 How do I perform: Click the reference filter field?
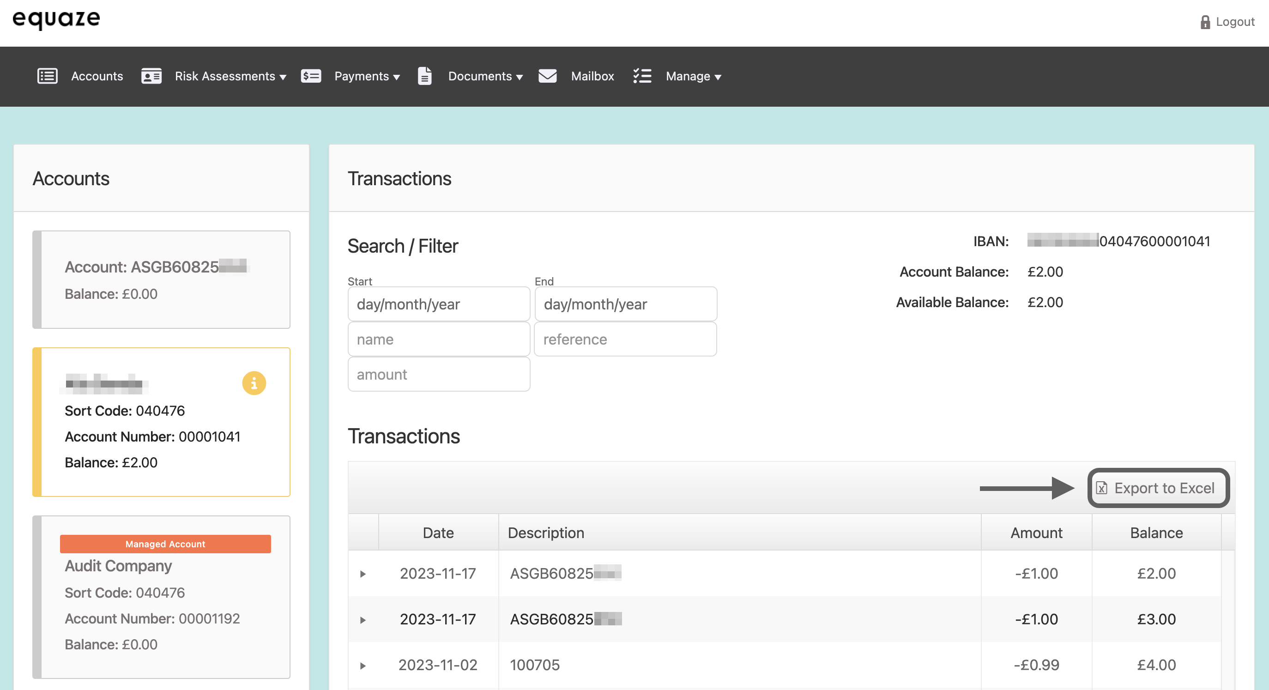(x=625, y=339)
